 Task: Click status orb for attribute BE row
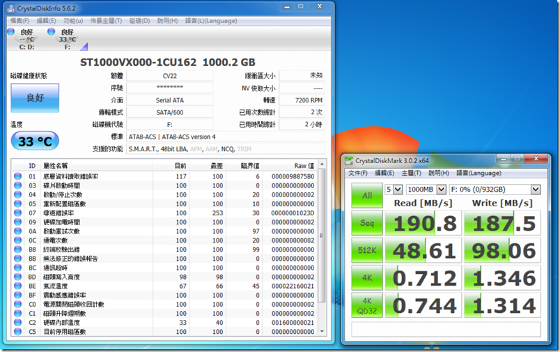click(18, 286)
